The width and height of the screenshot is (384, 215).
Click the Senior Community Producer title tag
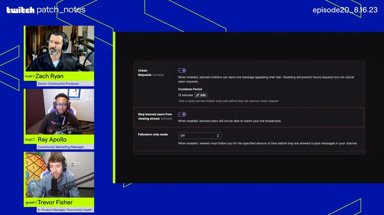pos(58,84)
